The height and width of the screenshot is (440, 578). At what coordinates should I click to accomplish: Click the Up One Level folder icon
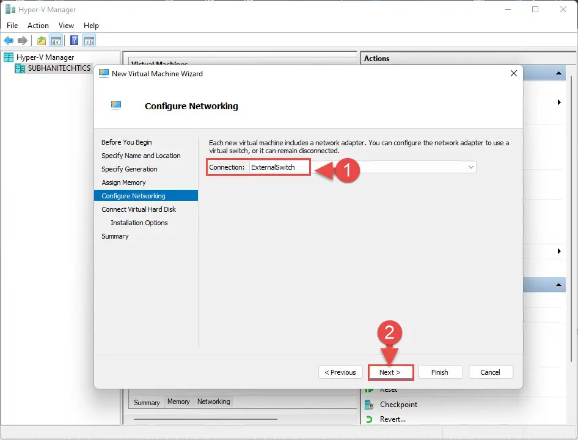tap(42, 40)
